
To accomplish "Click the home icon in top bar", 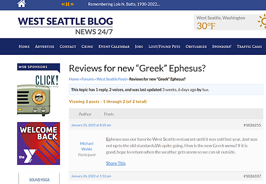I will tap(21, 4).
